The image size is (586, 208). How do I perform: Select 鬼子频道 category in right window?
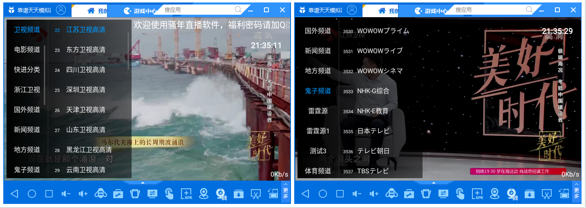tap(318, 91)
